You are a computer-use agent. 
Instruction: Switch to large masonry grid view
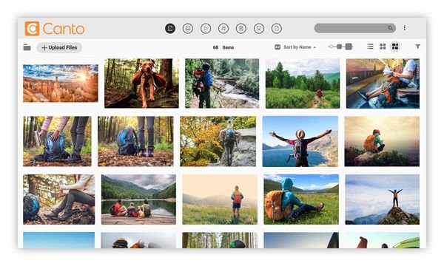395,47
